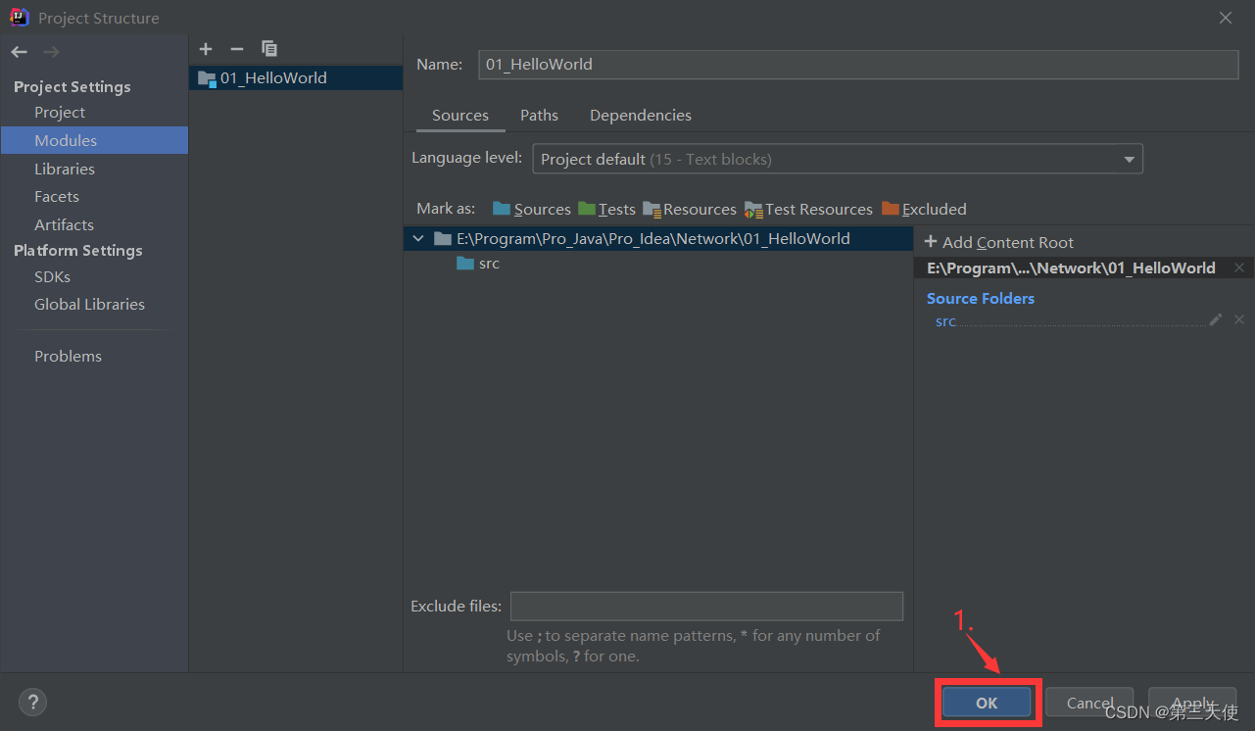Click the minus icon to remove module

pos(236,49)
